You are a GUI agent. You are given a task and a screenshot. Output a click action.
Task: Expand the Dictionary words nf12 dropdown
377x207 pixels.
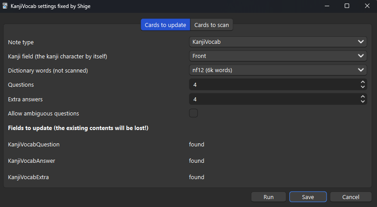278,70
